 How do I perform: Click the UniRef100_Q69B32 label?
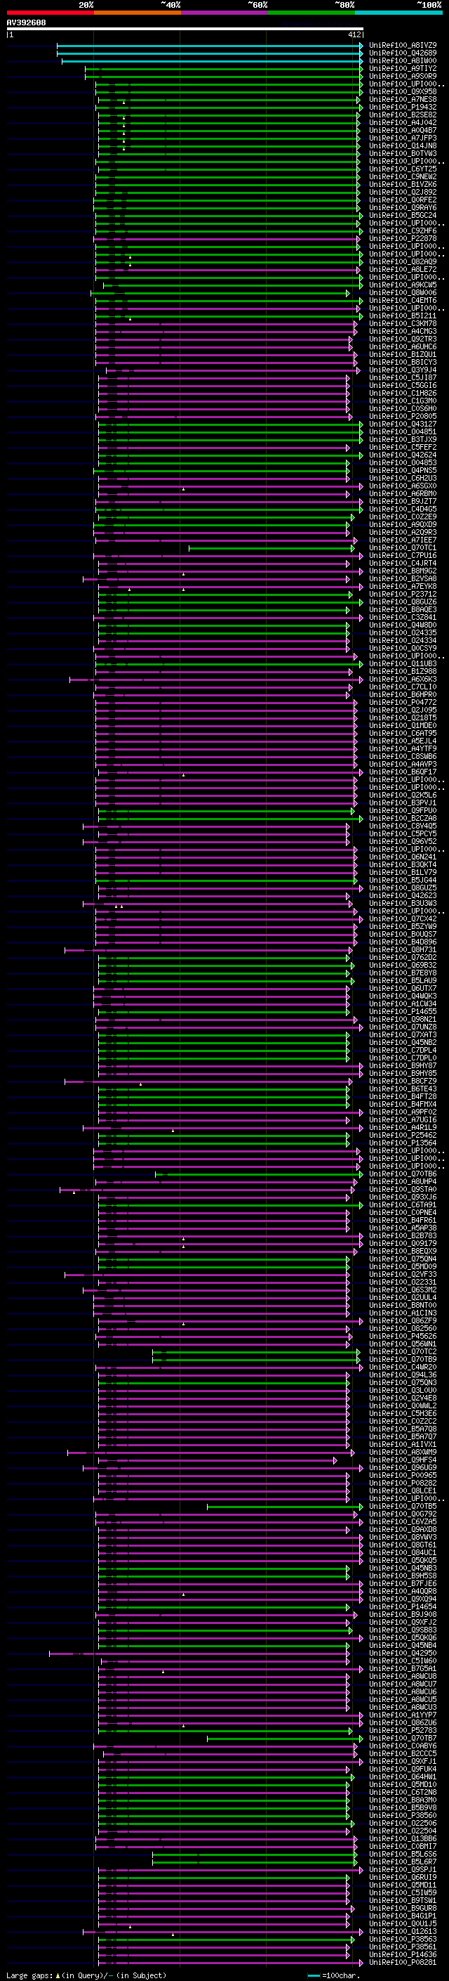[x=403, y=965]
